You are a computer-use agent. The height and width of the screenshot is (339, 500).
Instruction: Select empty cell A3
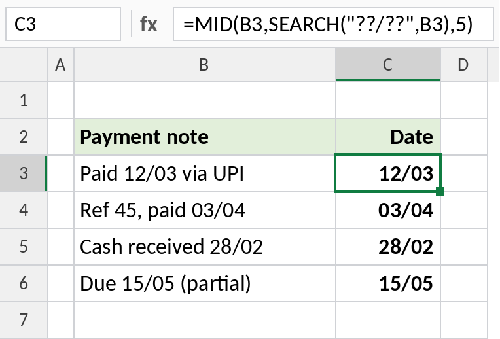point(61,173)
